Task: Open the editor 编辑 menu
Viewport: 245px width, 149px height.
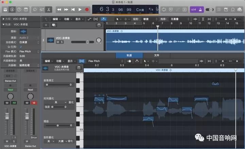Action: coord(49,61)
